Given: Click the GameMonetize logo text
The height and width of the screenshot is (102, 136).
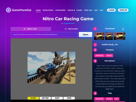Looking at the screenshot, I should (22, 10).
